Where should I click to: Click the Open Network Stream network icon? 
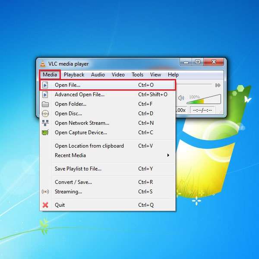click(x=45, y=123)
